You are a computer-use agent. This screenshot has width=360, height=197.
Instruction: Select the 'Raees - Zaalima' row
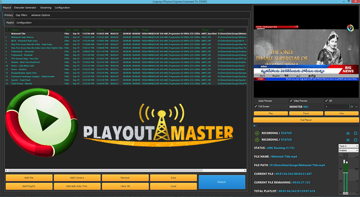[x=126, y=69]
